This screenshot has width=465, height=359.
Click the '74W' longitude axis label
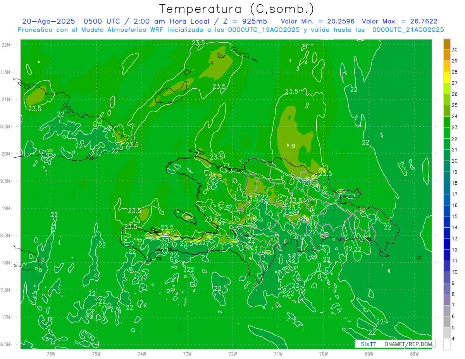(142, 354)
